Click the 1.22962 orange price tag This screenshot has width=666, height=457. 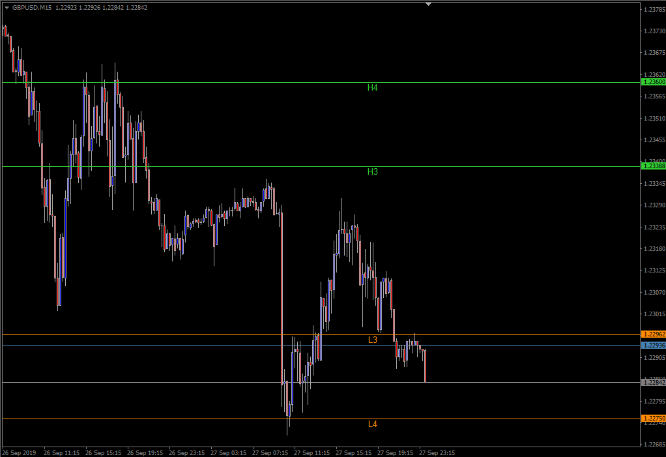coord(653,334)
